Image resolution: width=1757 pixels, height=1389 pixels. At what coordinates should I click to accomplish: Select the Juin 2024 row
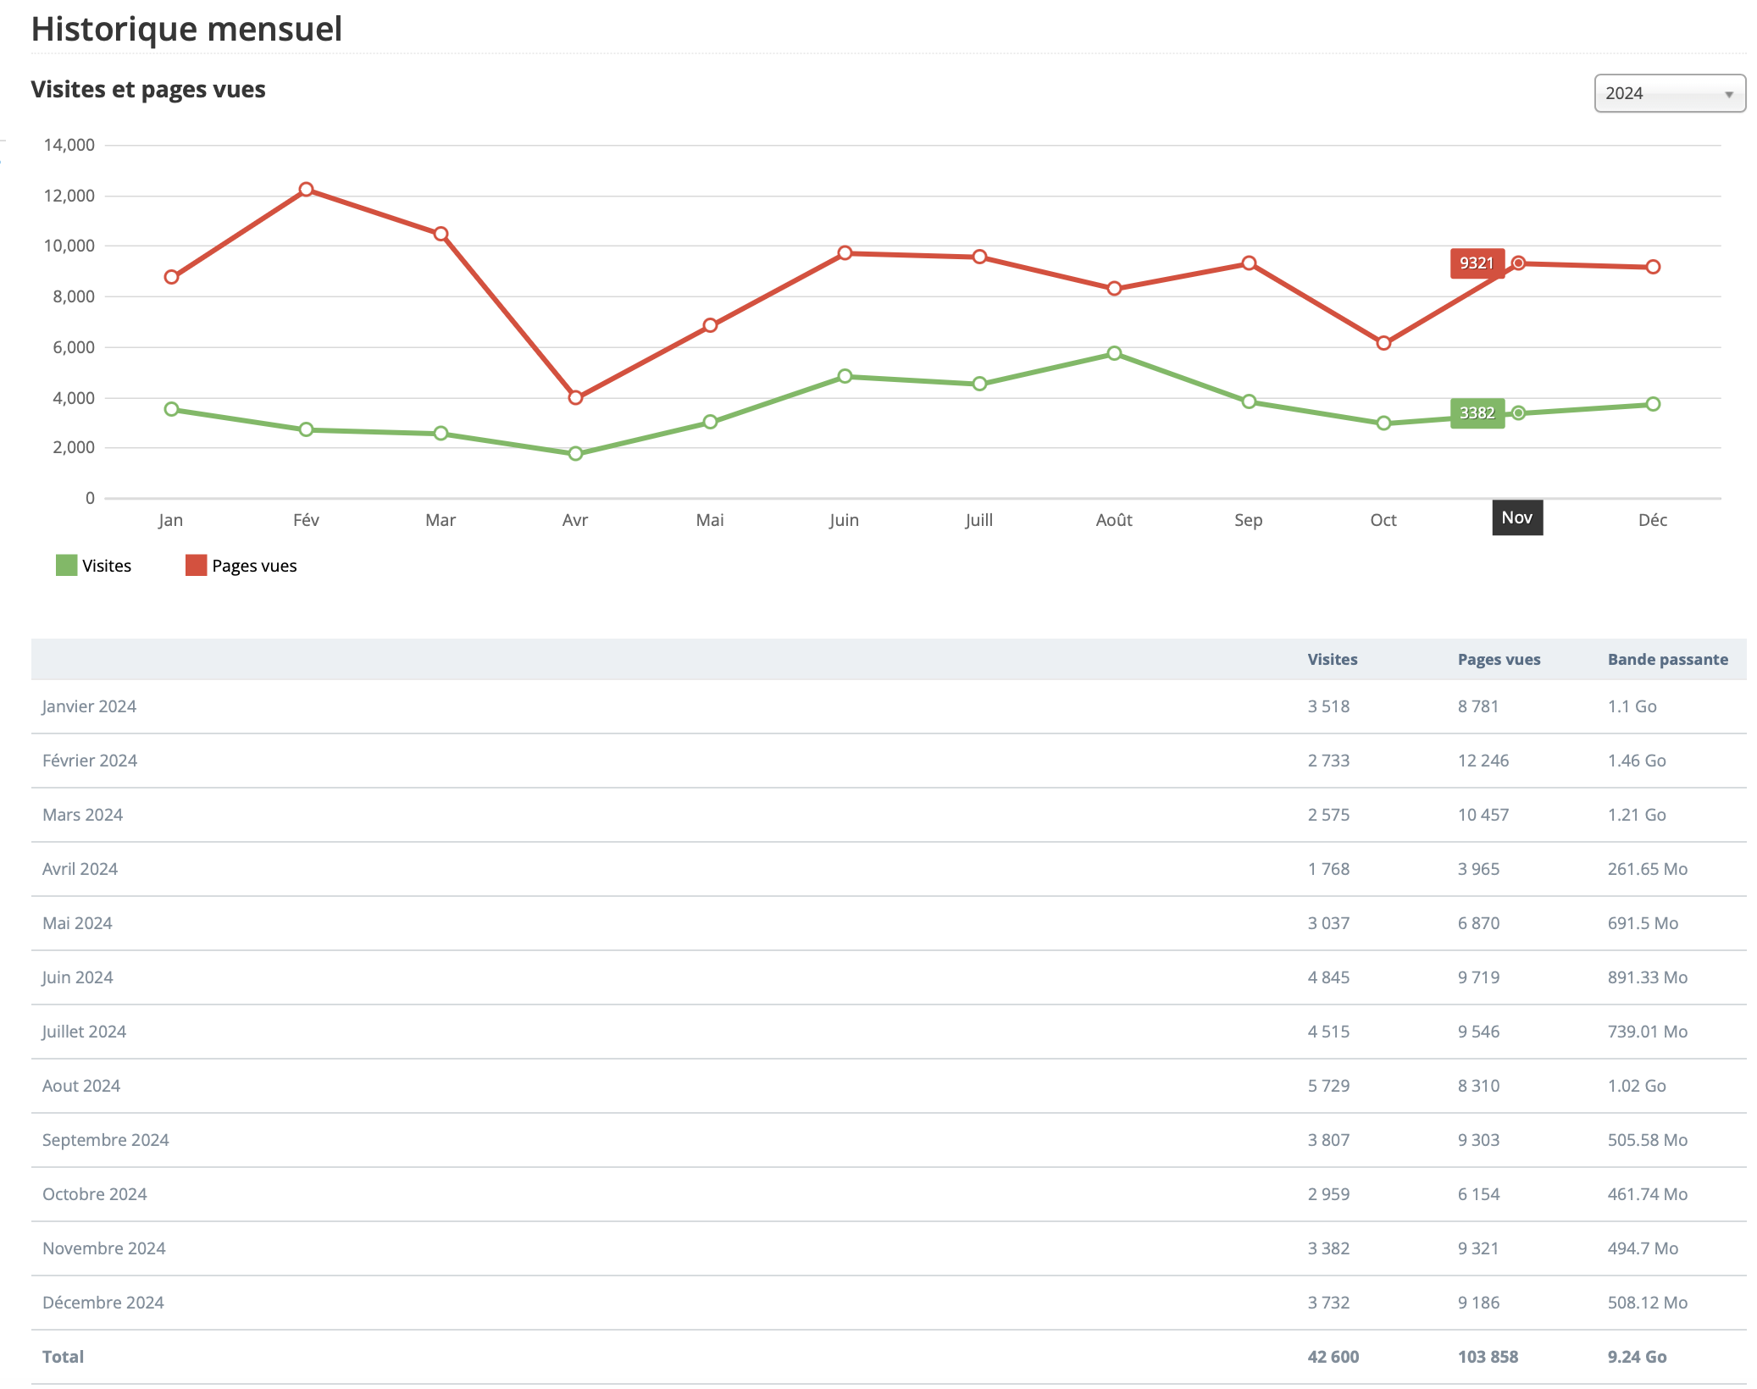click(x=889, y=977)
